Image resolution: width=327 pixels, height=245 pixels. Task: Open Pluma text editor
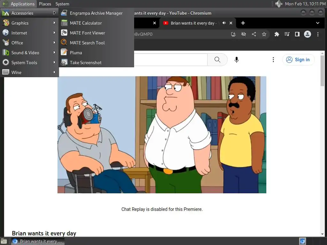[96, 53]
